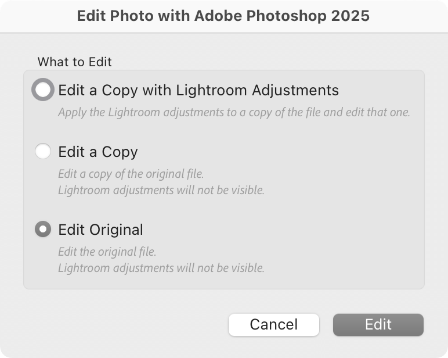Confirm with the Edit button

point(378,324)
